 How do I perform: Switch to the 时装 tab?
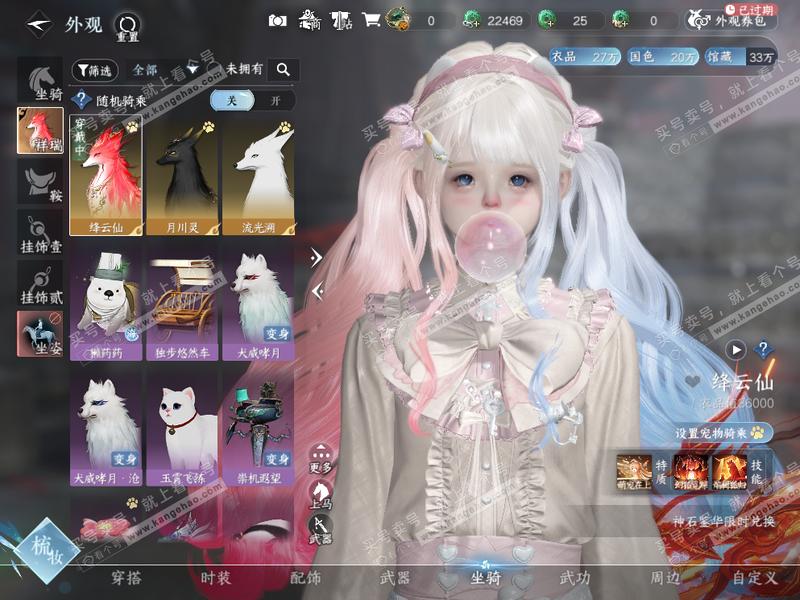click(216, 578)
